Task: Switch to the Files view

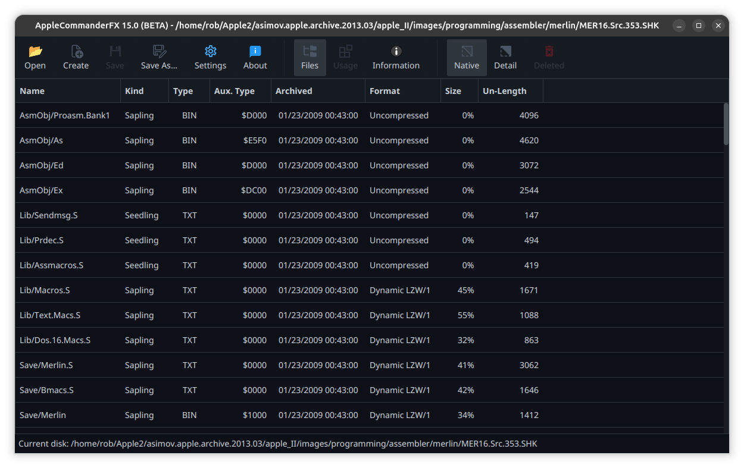Action: pyautogui.click(x=310, y=58)
